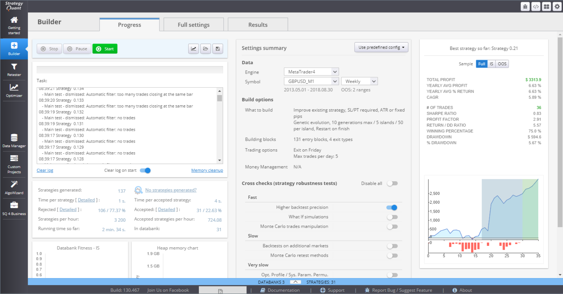Enable Backtests on additional markets
This screenshot has height=294, width=563.
pyautogui.click(x=392, y=246)
